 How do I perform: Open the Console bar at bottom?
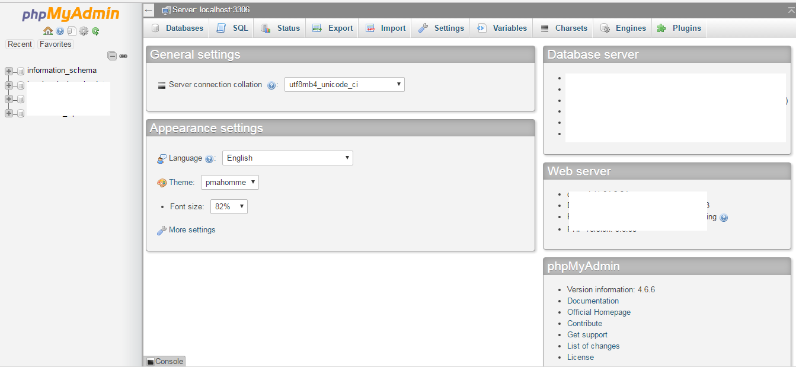164,361
